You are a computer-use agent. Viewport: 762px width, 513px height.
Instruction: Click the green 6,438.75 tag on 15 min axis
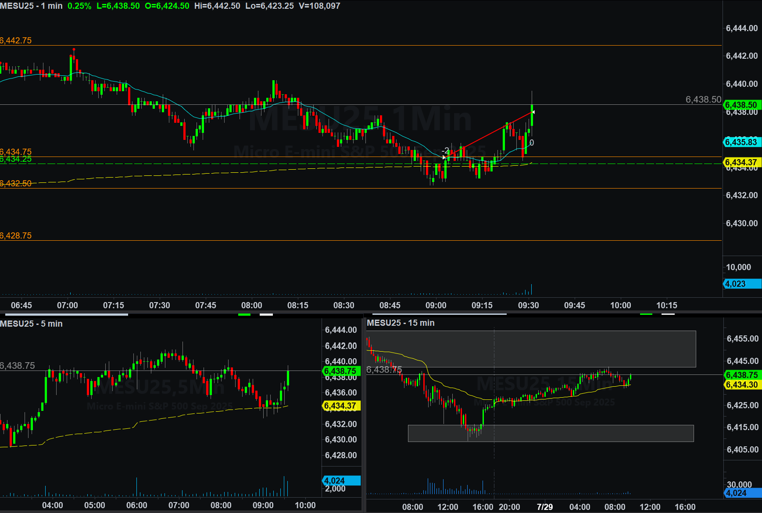pyautogui.click(x=743, y=375)
